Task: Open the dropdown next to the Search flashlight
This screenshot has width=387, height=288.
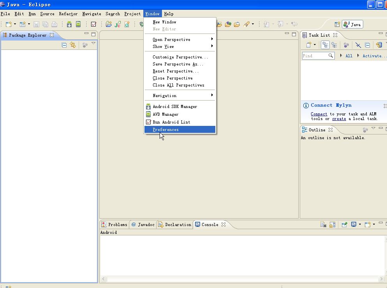Action: coord(253,24)
